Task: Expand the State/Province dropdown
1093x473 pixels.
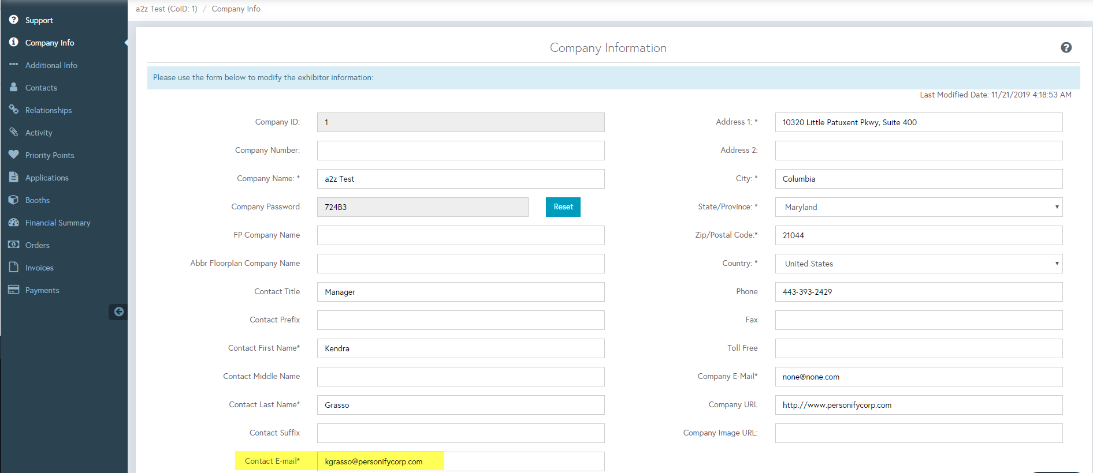Action: 918,207
